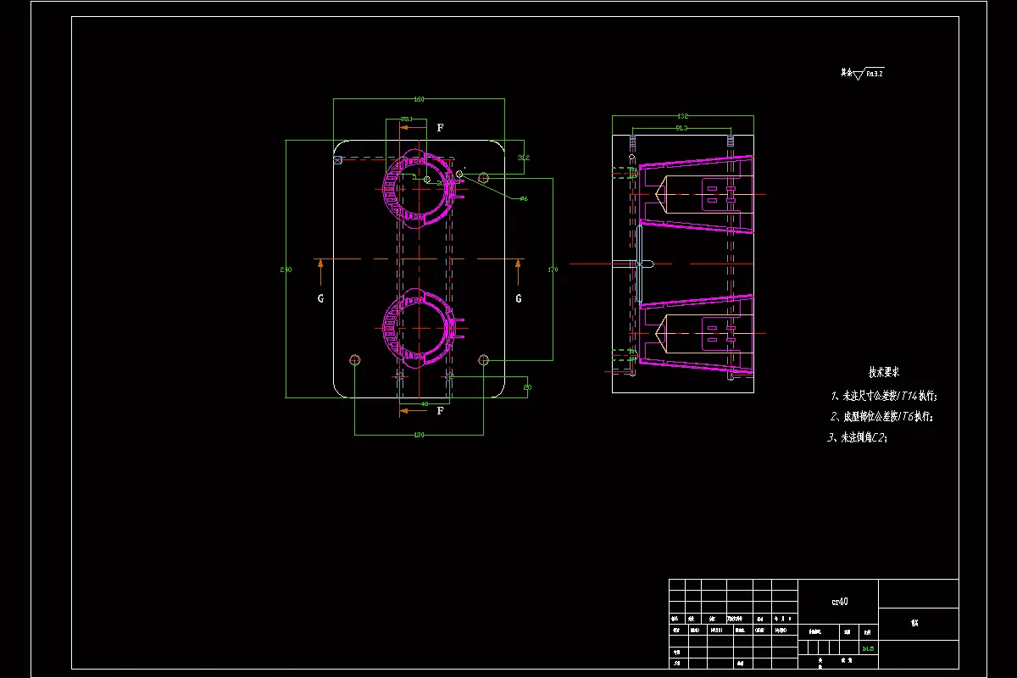Image resolution: width=1017 pixels, height=678 pixels.
Task: Click the '技术要求' heading text
Action: tap(884, 372)
